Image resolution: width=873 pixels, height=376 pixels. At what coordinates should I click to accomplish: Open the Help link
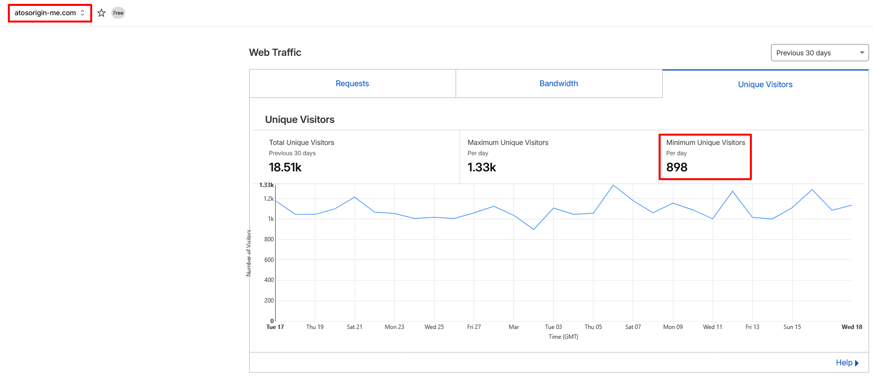tap(847, 363)
